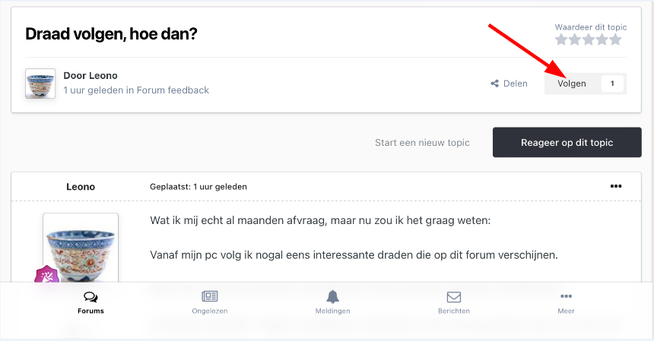Click the title 'Draad volgen, hoe dan?'
Screen dimensions: 654x341
[111, 33]
